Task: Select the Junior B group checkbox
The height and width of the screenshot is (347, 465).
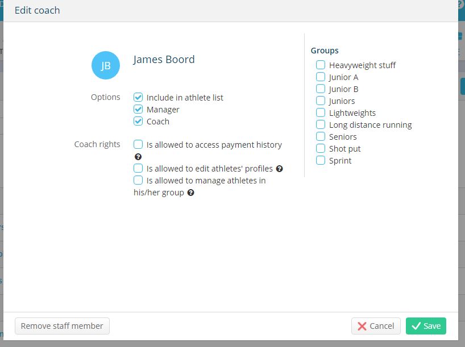Action: pyautogui.click(x=321, y=89)
